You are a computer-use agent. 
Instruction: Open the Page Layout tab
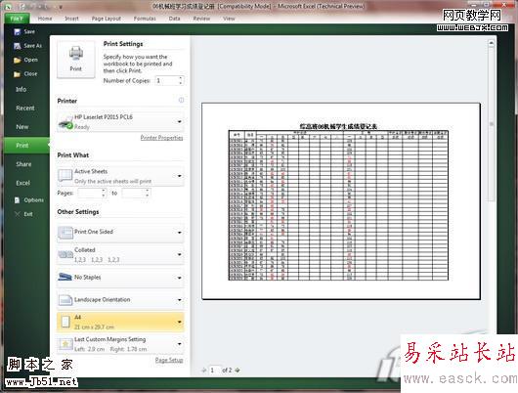click(x=107, y=19)
